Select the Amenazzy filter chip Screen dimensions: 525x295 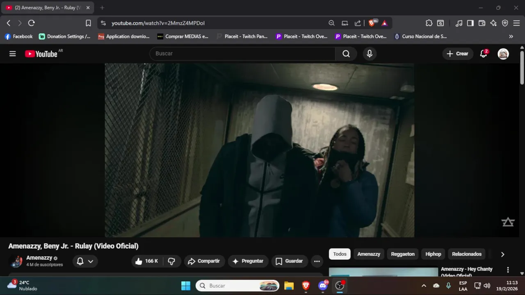coord(369,254)
